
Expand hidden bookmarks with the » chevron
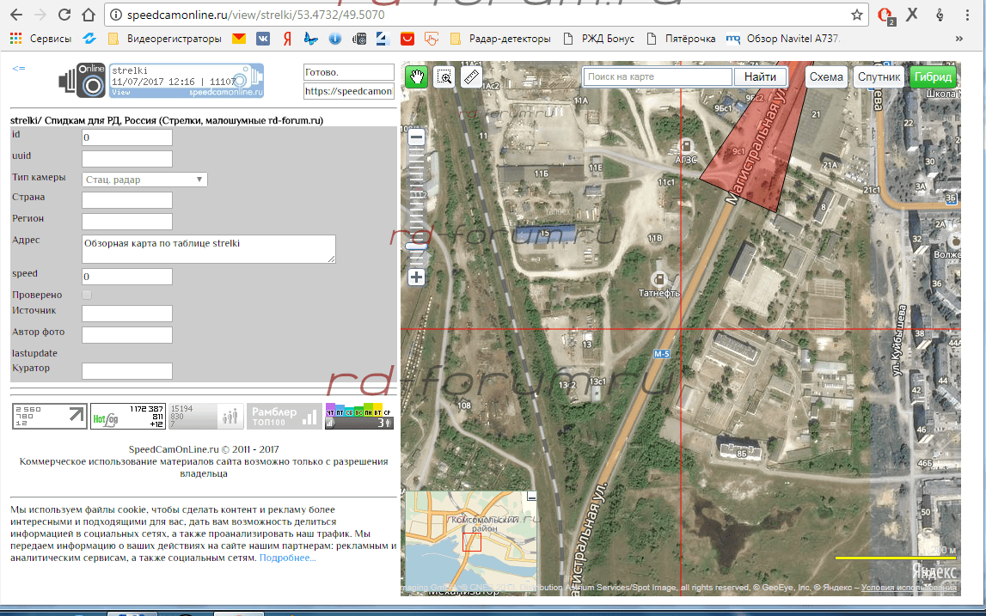point(958,39)
